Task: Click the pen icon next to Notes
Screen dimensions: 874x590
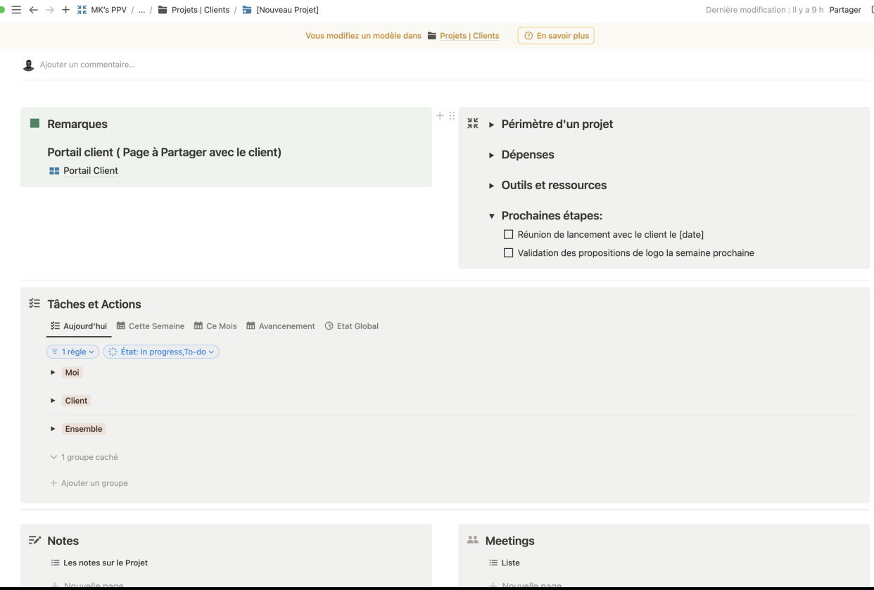Action: click(33, 540)
